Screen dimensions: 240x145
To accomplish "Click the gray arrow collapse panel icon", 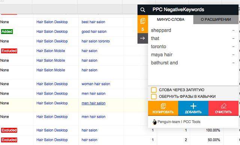I will point(142,38).
